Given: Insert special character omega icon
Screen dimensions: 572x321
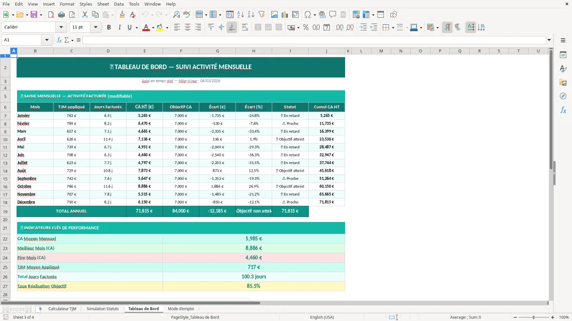Looking at the screenshot, I should pyautogui.click(x=308, y=15).
